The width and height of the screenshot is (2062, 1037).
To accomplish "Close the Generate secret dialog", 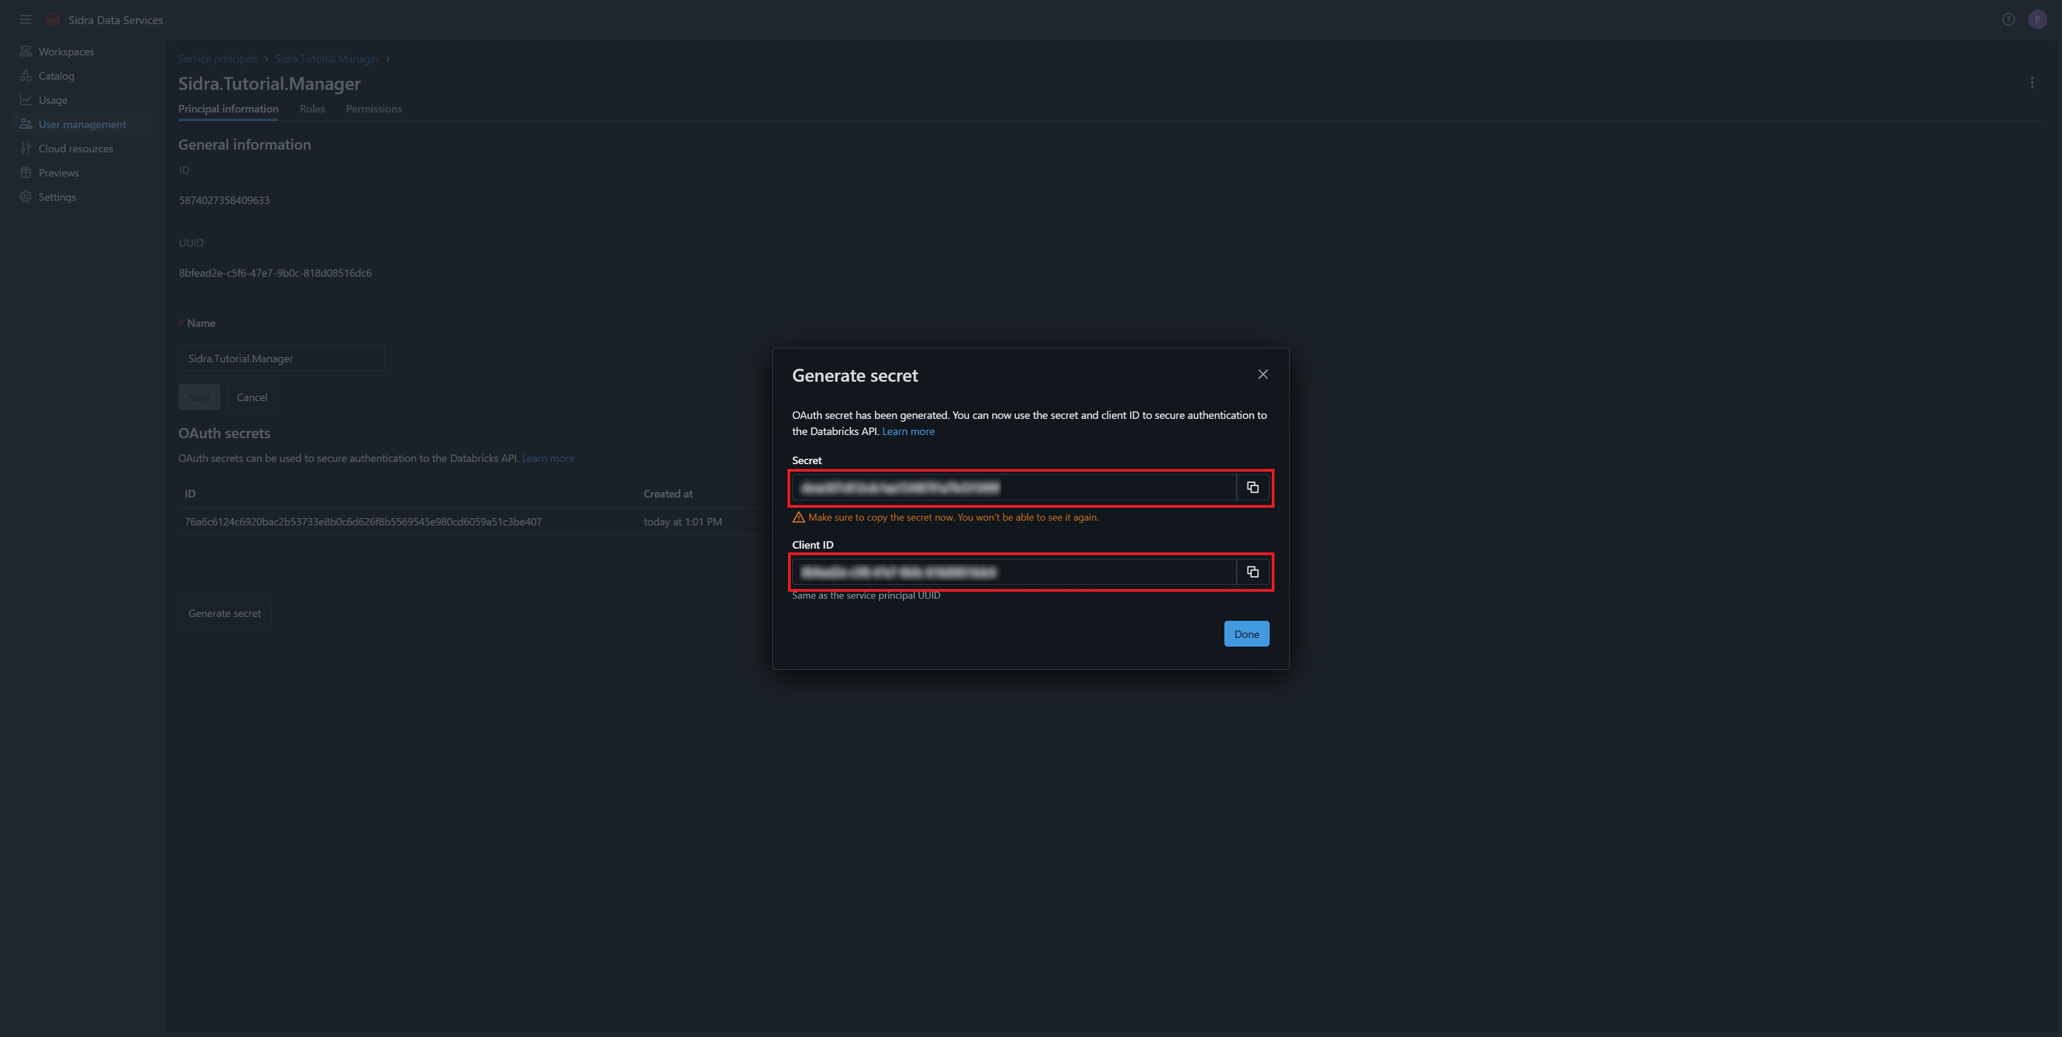I will [1262, 375].
